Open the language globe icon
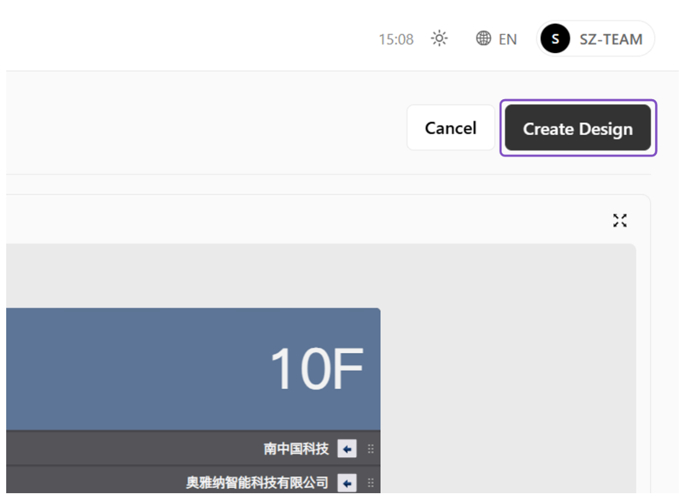Image resolution: width=685 pixels, height=500 pixels. click(483, 38)
